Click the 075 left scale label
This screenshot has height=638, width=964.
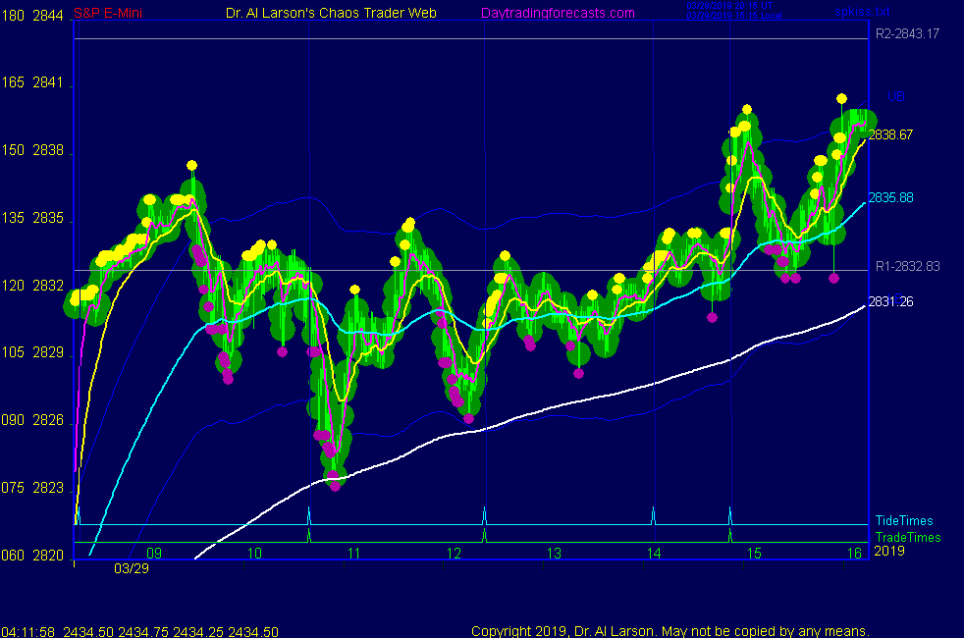[x=13, y=488]
